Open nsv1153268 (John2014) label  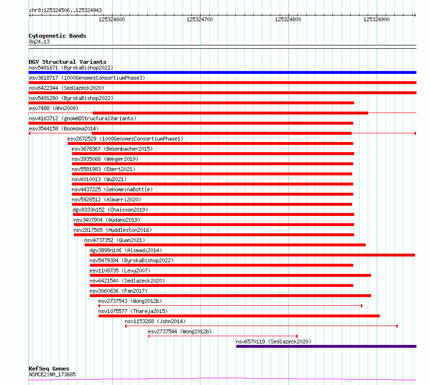[155, 321]
